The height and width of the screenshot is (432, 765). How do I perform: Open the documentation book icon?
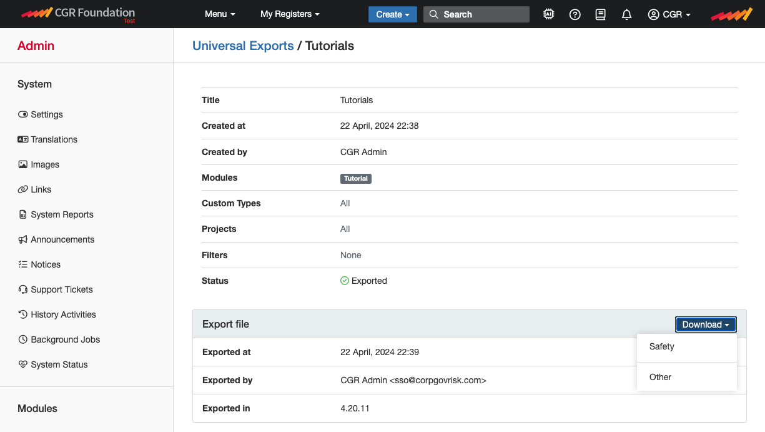601,14
